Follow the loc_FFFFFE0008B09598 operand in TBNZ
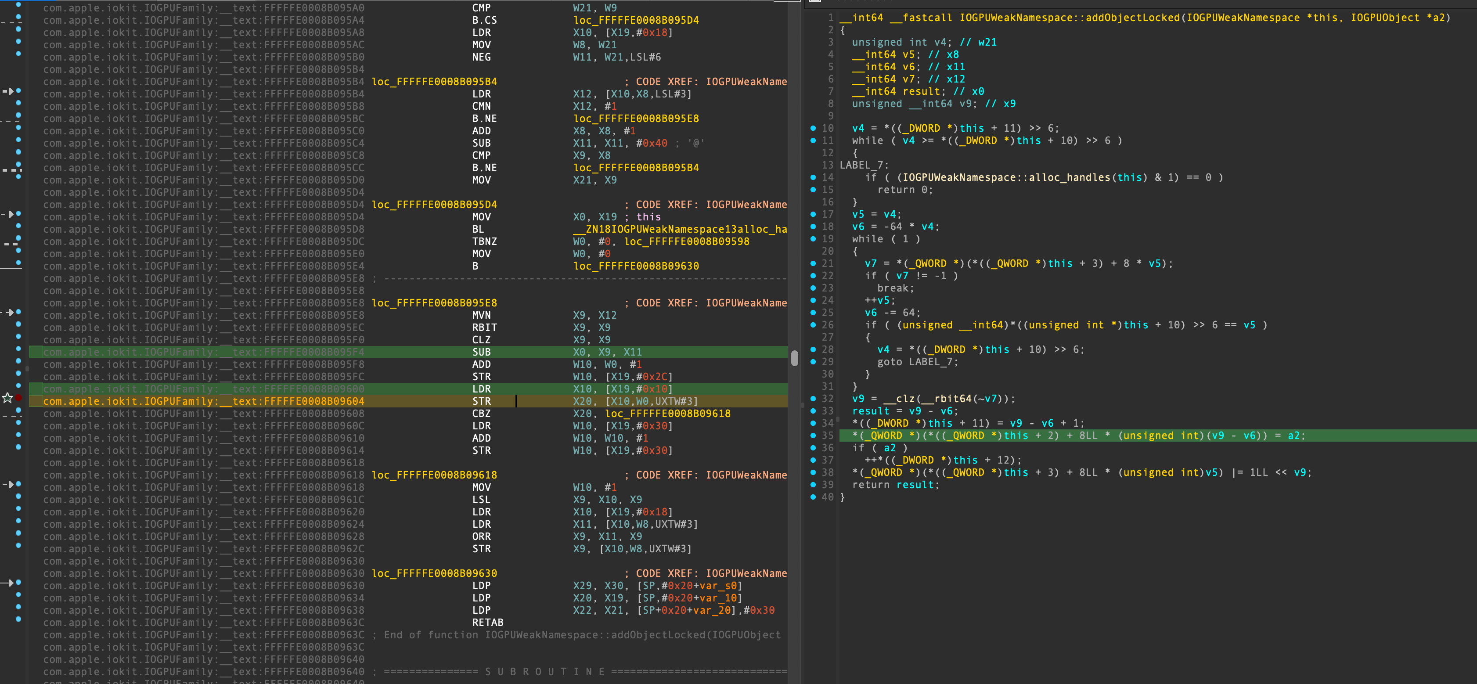 [686, 241]
